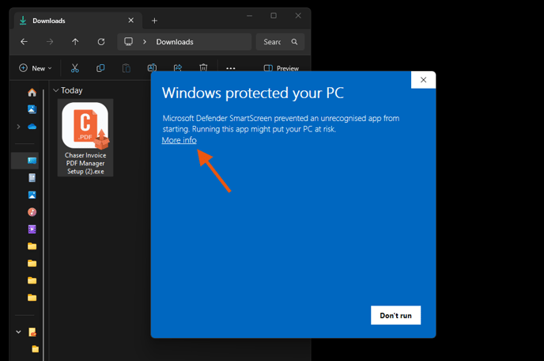
Task: Click the This PC monitor icon in address bar
Action: [128, 42]
